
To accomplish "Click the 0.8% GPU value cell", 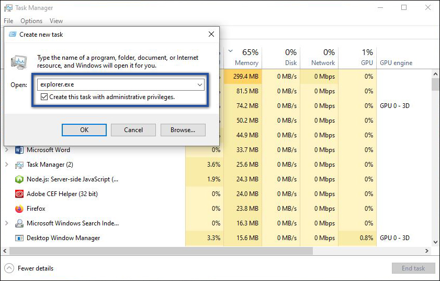I will click(357, 238).
